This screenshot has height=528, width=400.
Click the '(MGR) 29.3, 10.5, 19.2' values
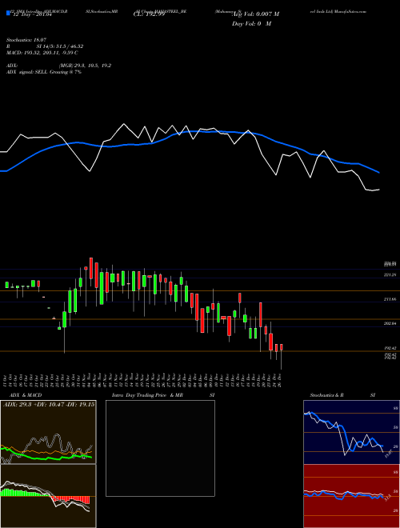[85, 66]
